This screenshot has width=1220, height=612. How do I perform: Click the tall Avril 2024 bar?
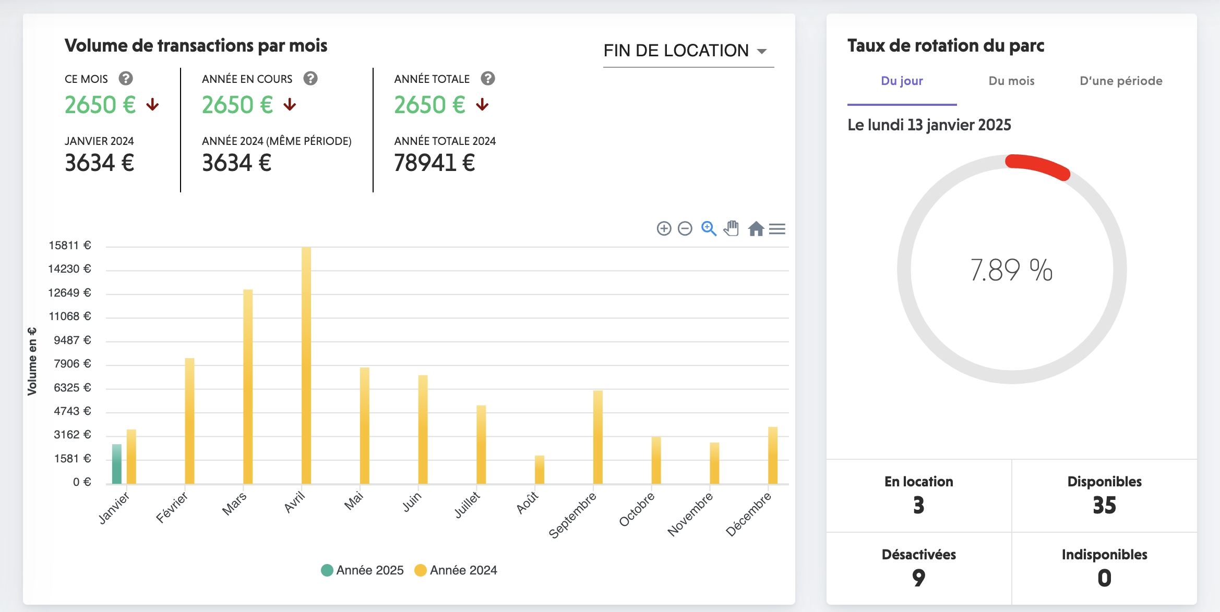click(x=306, y=365)
